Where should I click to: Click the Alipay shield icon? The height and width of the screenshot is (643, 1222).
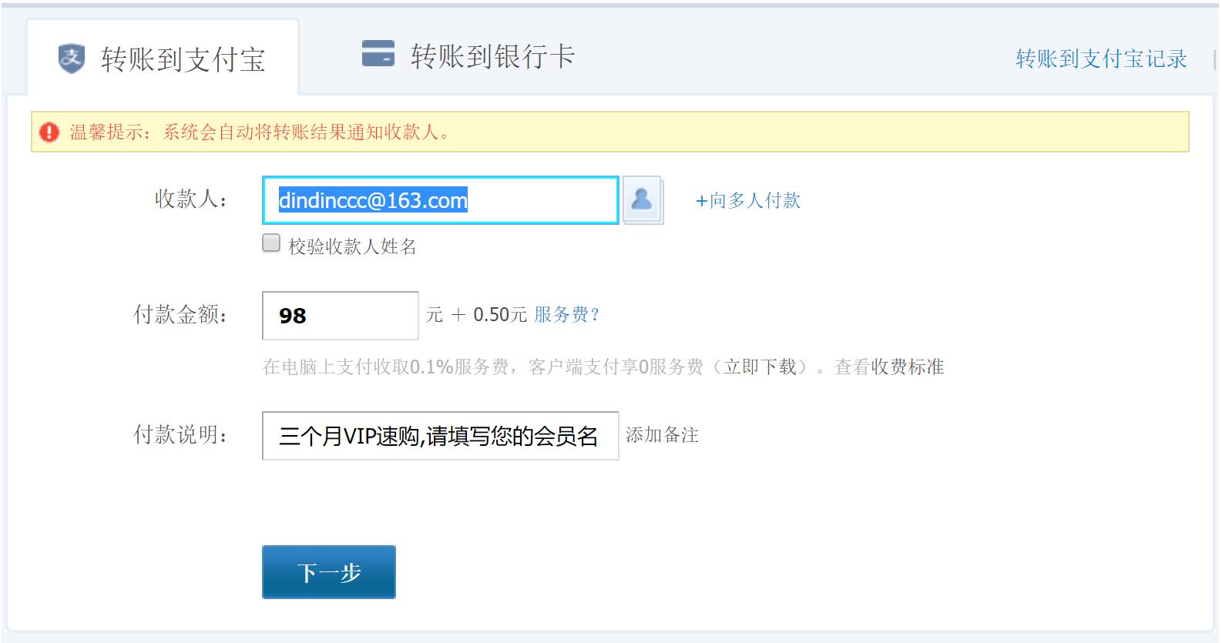coord(72,59)
